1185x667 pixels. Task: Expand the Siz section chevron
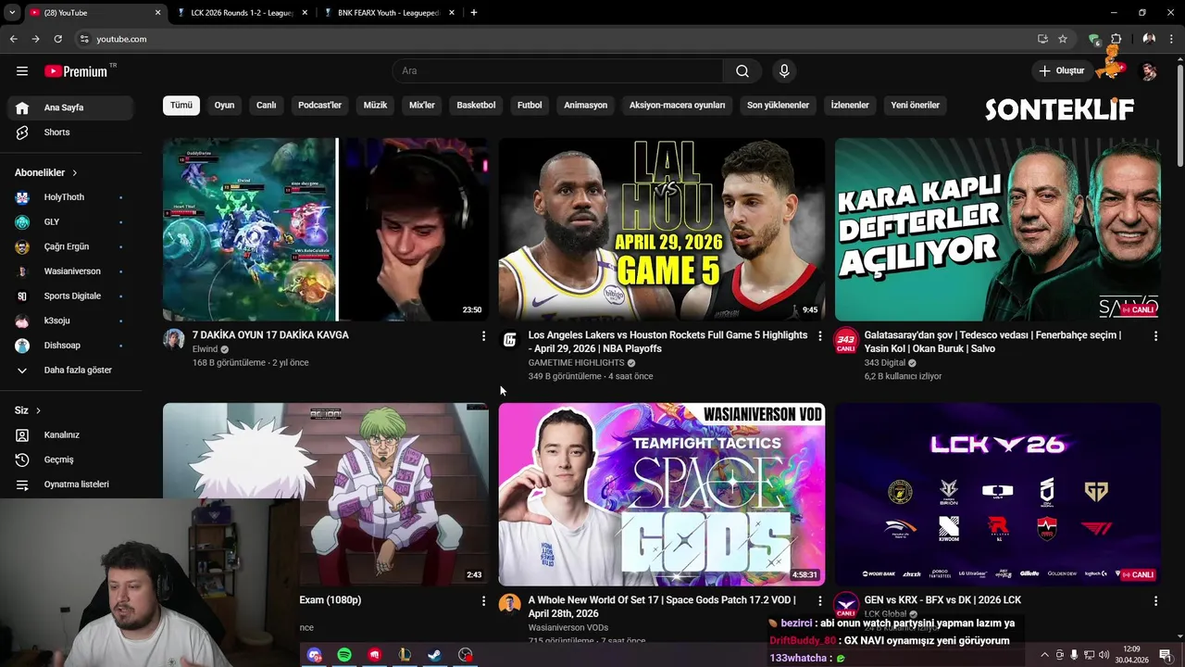[38, 410]
